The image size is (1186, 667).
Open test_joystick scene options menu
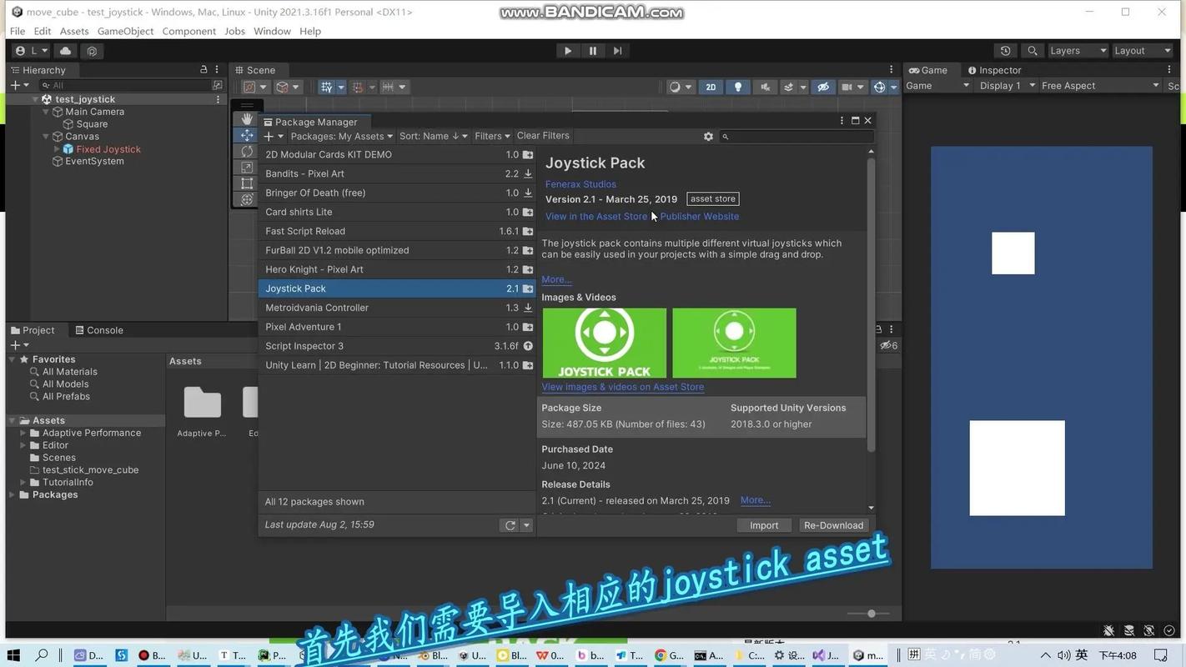219,99
